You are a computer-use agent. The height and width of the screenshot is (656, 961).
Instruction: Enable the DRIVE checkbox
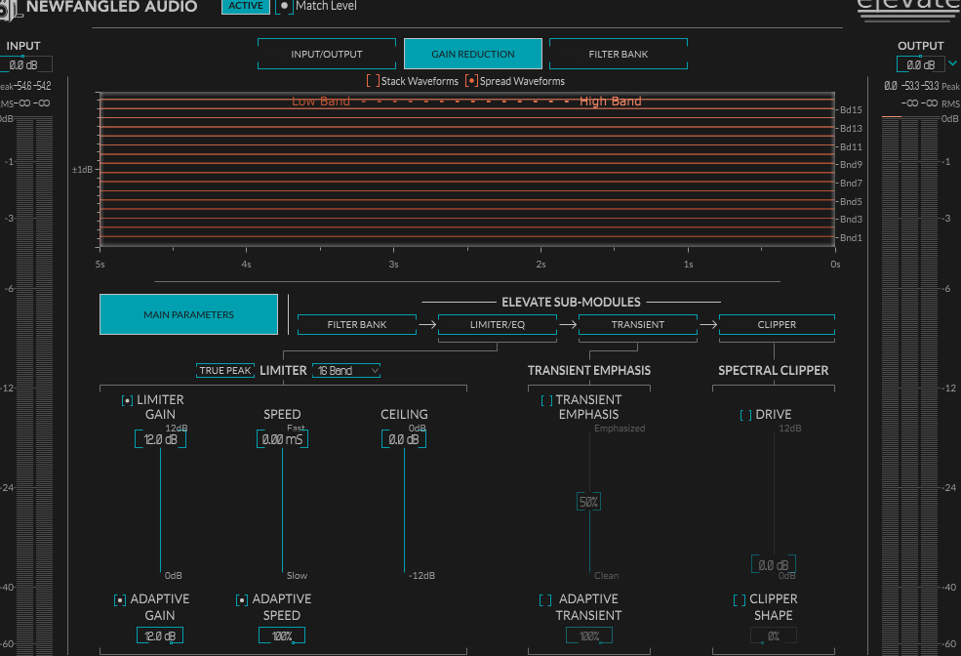click(746, 415)
